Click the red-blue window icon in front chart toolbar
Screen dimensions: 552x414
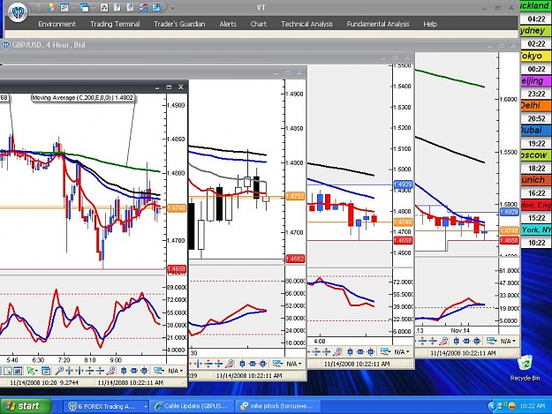click(18, 371)
